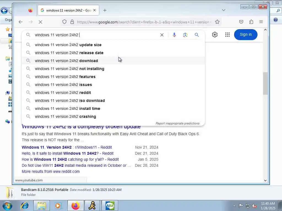Viewport: 282px width, 211px height.
Task: Open Google quick settings gear
Action: (x=215, y=35)
